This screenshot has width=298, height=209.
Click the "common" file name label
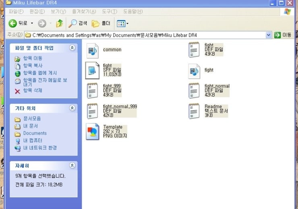coord(112,50)
